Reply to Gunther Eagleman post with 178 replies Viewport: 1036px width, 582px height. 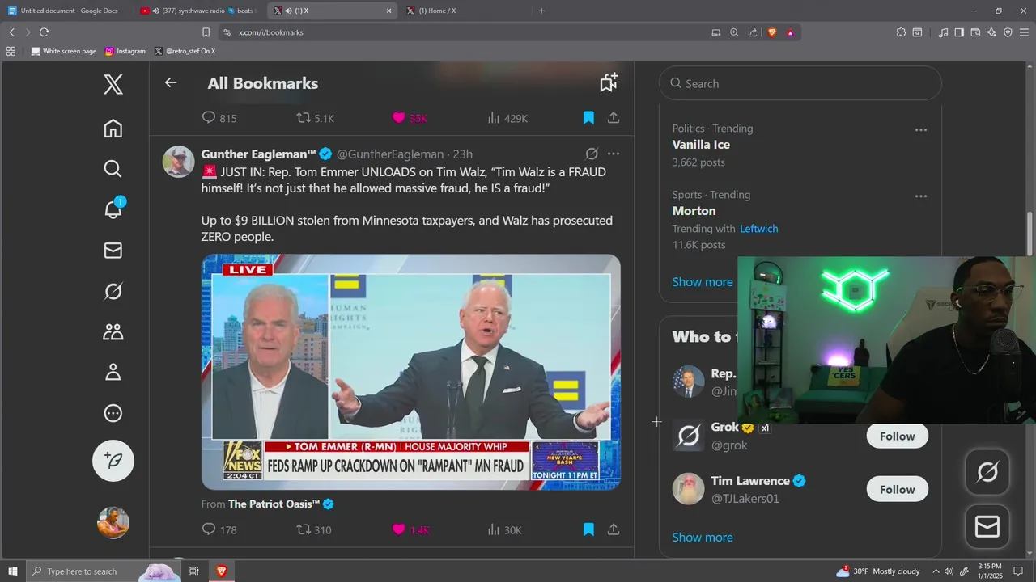pyautogui.click(x=219, y=529)
